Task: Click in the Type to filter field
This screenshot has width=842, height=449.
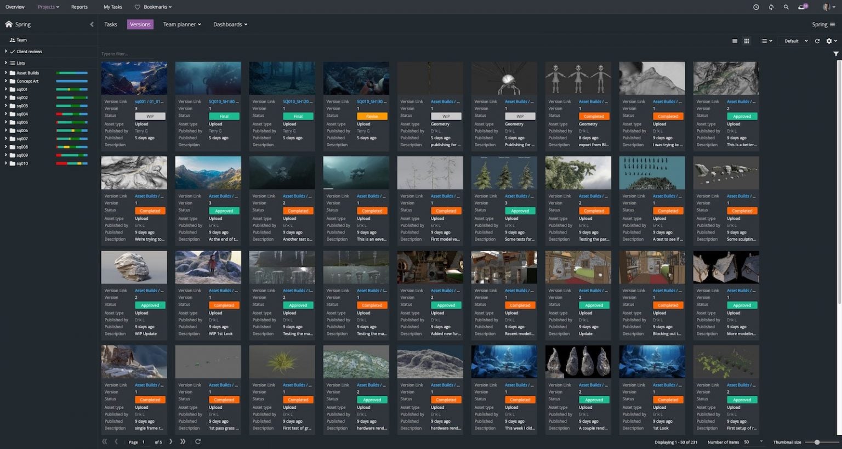Action: click(164, 54)
